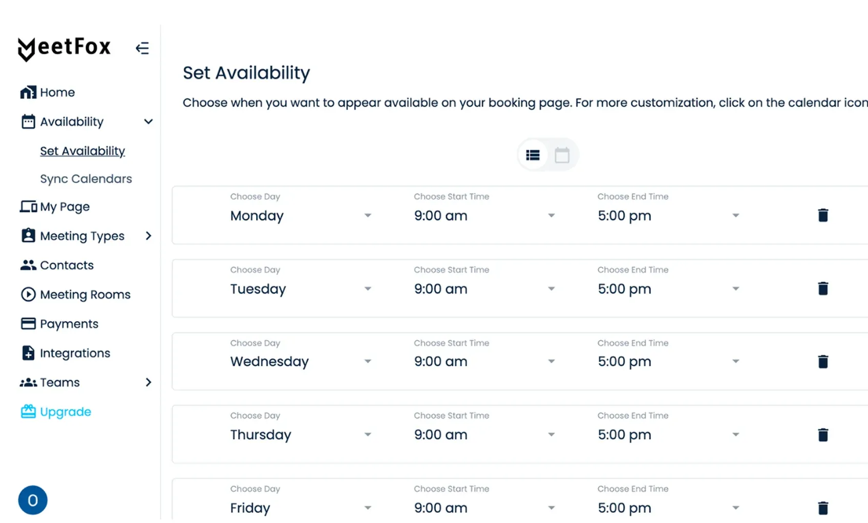Click the MeetFox logo
Image resolution: width=868 pixels, height=523 pixels.
click(65, 48)
